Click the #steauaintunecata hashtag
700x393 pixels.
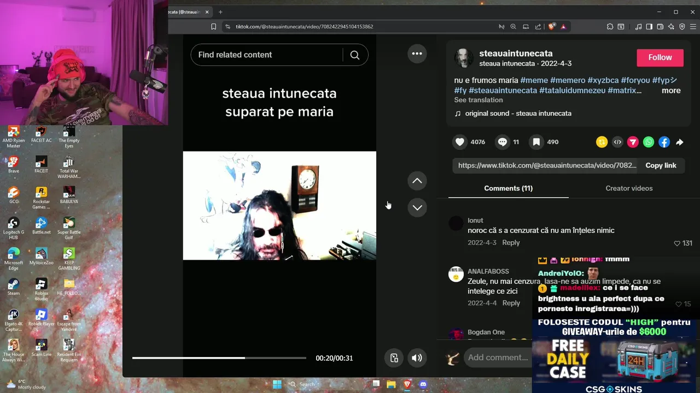[x=503, y=91]
